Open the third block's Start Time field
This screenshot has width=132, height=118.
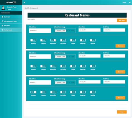(89, 82)
